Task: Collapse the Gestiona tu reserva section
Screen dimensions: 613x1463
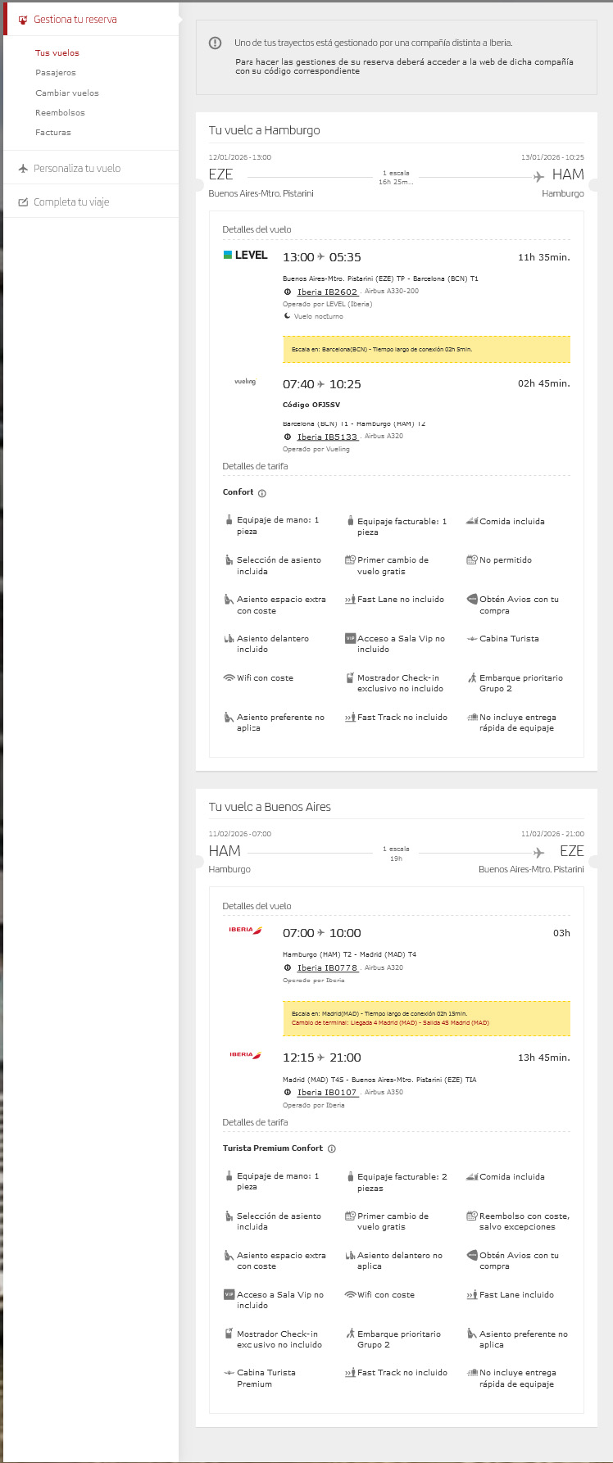Action: click(75, 20)
